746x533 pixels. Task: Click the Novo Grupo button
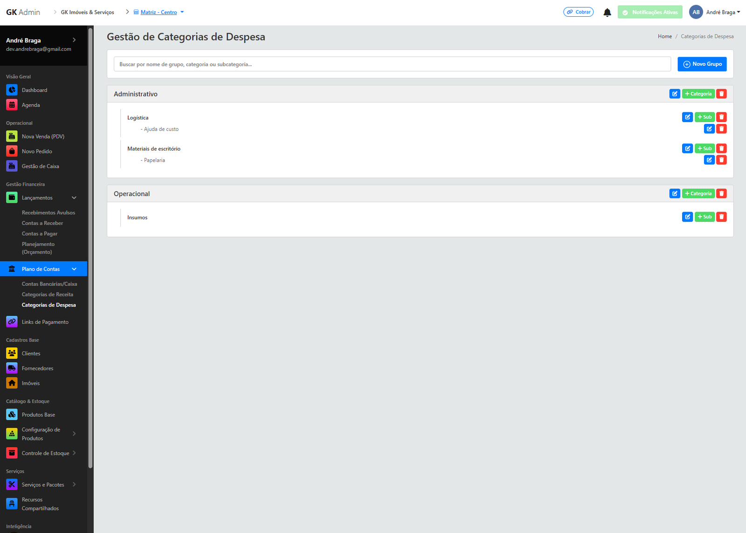[702, 64]
